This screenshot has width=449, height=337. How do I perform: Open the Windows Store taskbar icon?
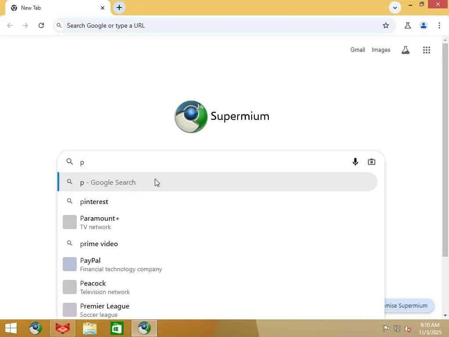[x=117, y=328]
